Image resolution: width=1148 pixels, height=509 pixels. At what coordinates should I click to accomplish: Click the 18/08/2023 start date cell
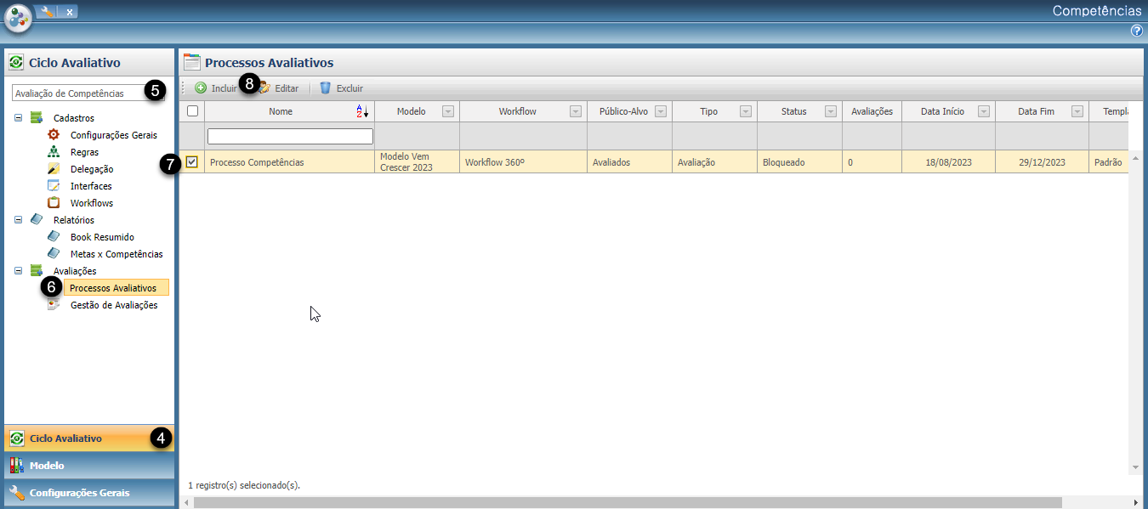[948, 162]
